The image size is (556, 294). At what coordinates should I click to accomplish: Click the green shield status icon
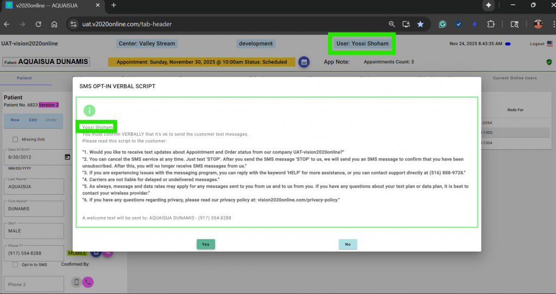tap(549, 62)
